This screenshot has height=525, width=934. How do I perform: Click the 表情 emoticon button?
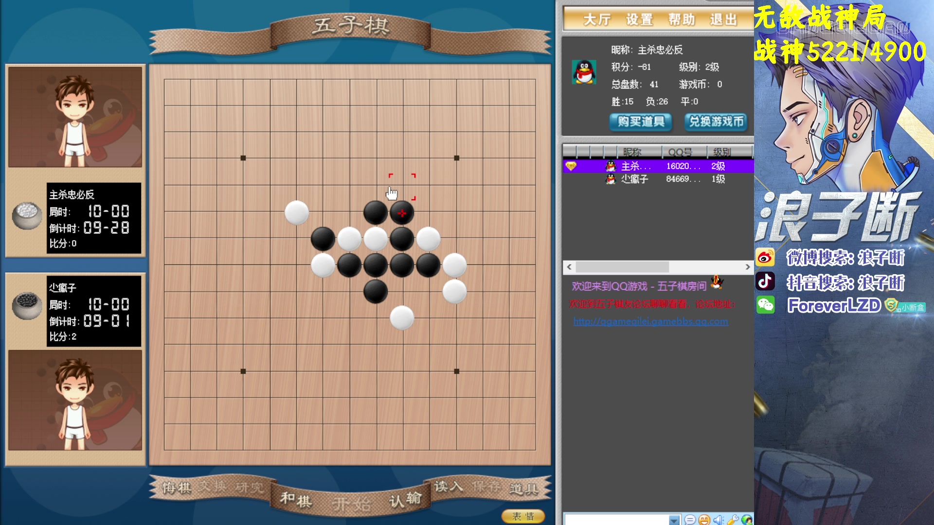(523, 516)
